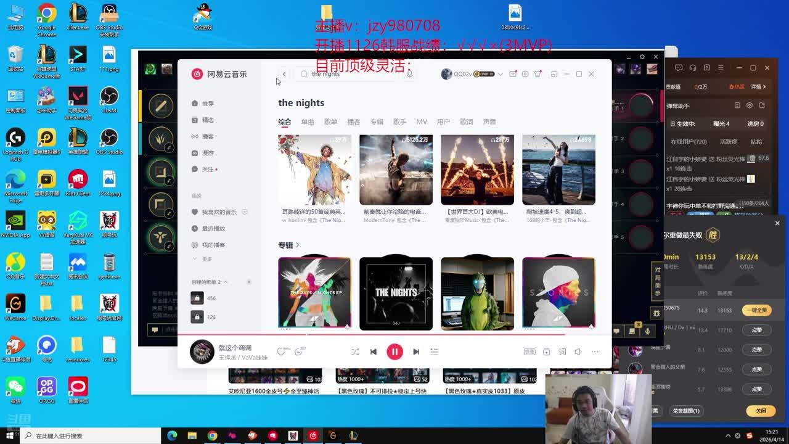Toggle shuffle play mode
The width and height of the screenshot is (789, 444).
pos(355,351)
